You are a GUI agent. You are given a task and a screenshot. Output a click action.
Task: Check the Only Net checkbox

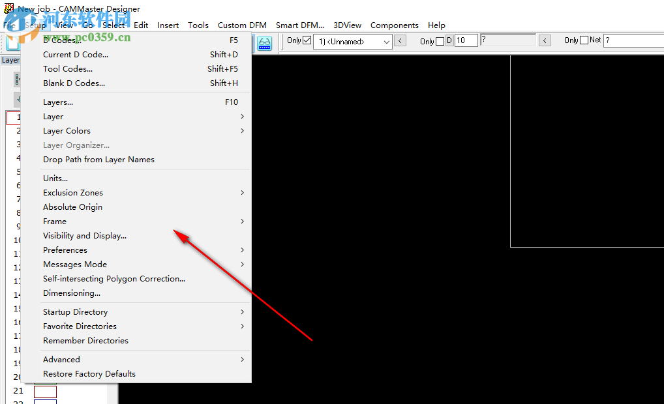click(585, 40)
